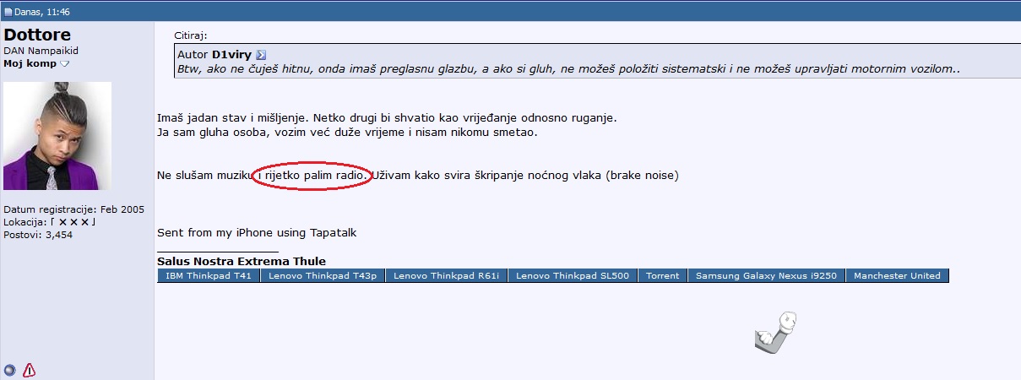Click the Salus Nostra Extrema Thule signature
This screenshot has width=1021, height=380.
tap(242, 261)
